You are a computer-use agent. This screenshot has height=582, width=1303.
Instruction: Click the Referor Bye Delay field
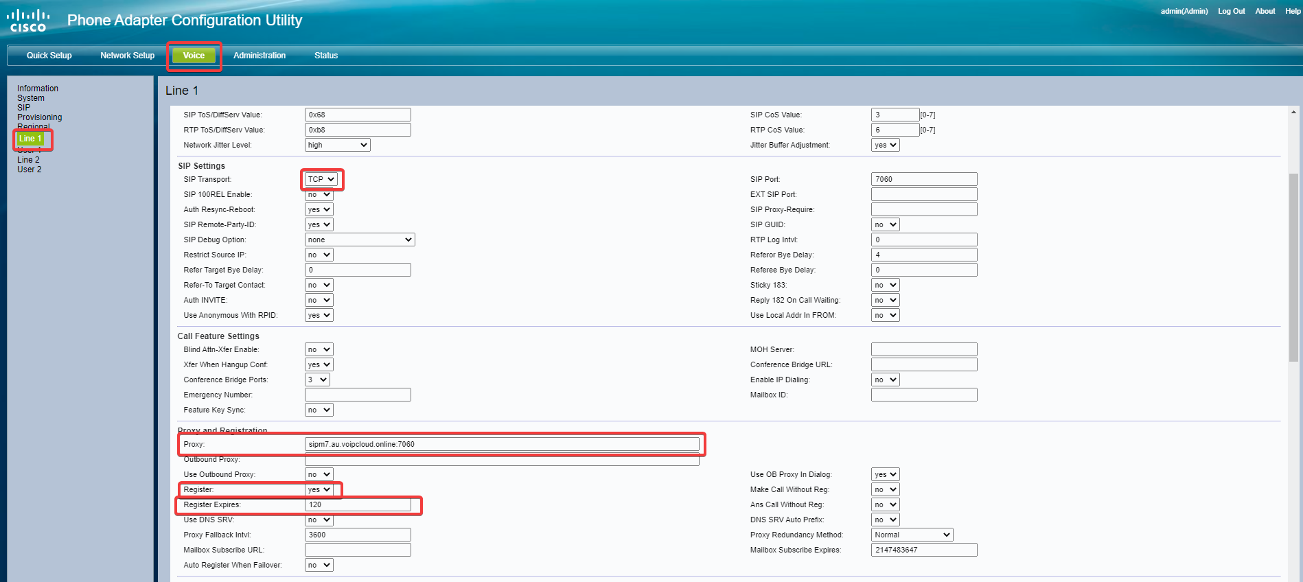coord(924,255)
